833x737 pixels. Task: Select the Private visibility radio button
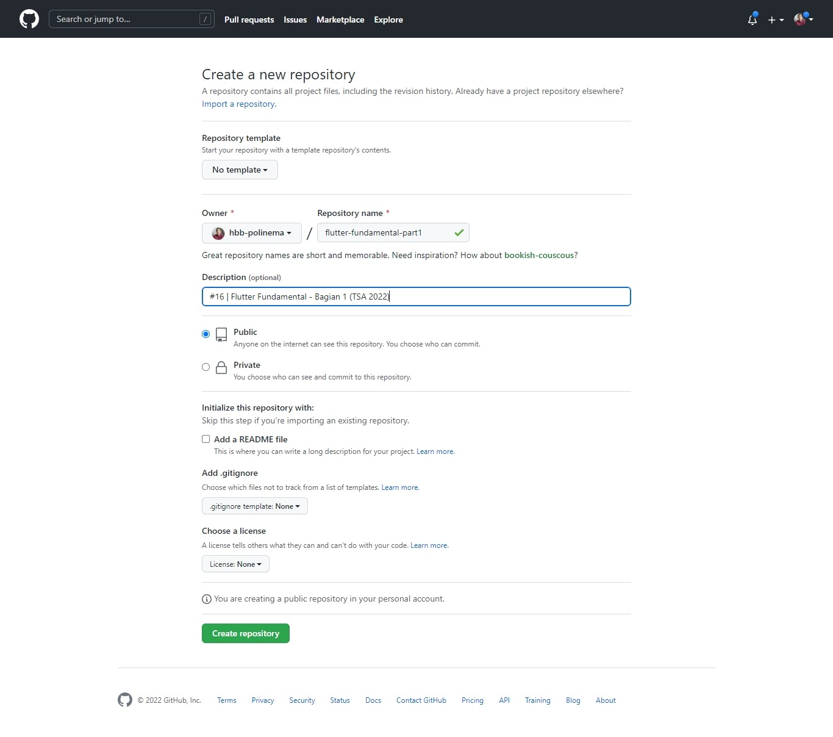click(x=206, y=367)
